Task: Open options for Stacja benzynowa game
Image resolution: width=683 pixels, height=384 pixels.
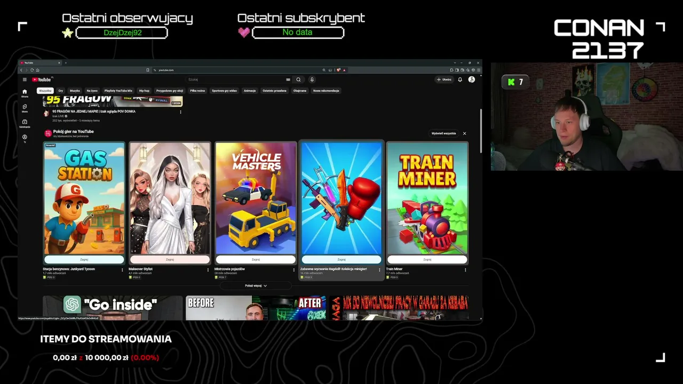Action: coord(122,270)
